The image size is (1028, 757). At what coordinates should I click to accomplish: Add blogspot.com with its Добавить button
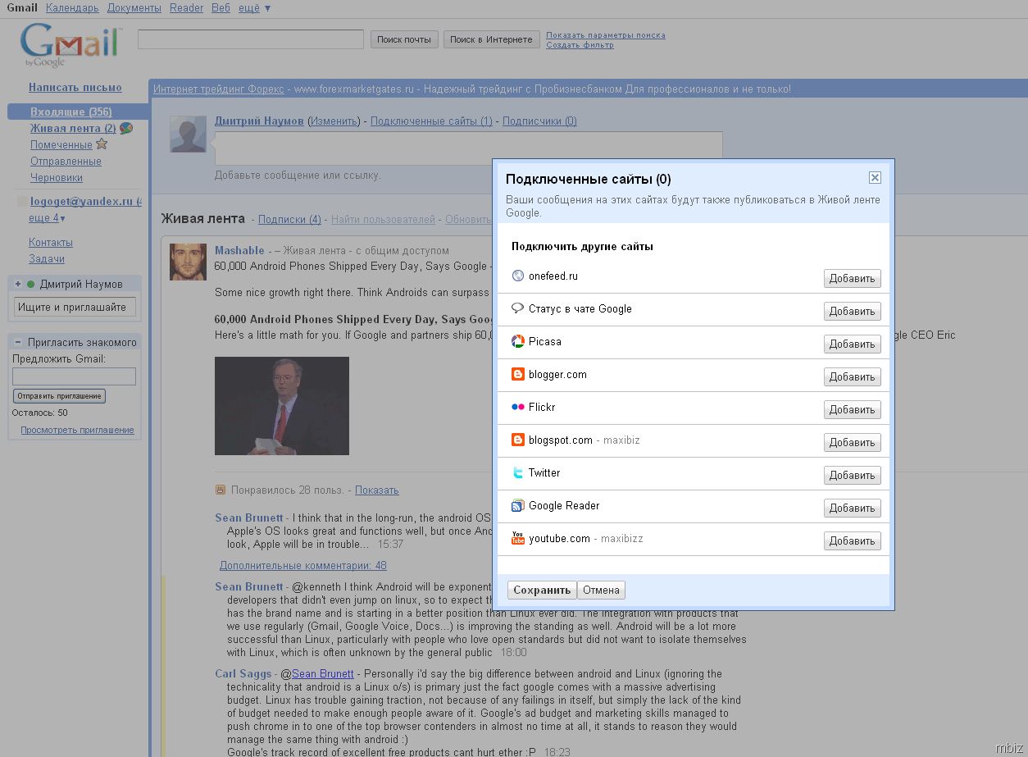click(852, 442)
